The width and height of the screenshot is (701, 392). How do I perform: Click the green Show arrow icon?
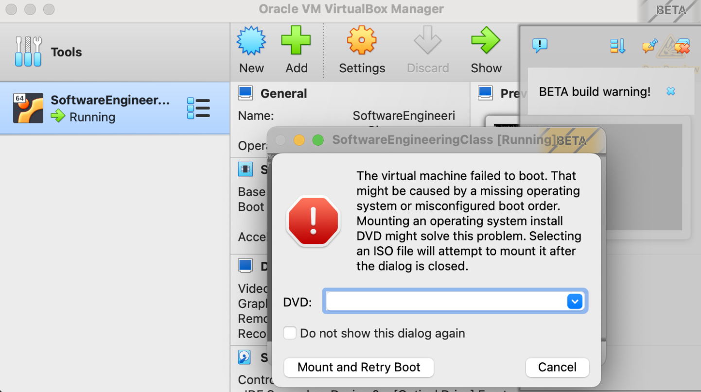click(x=486, y=40)
